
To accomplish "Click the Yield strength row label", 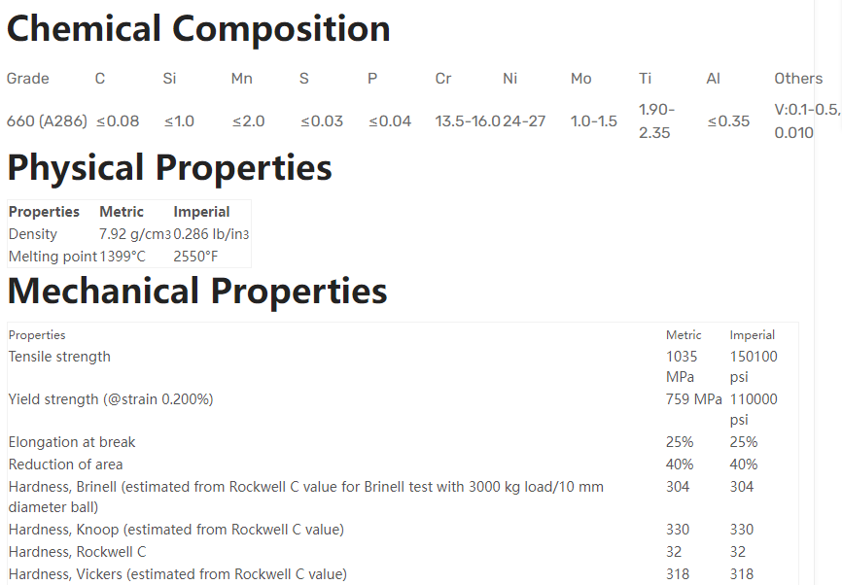I will pos(110,399).
